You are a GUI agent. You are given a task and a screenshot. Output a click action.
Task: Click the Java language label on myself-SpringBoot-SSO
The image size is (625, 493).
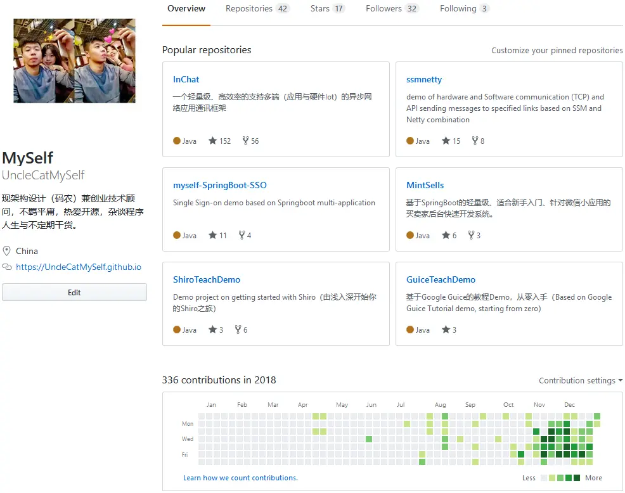point(190,236)
